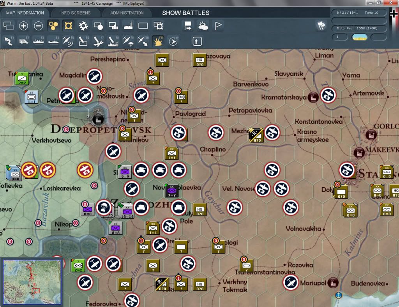Select the light blue 1=1 unit near Petrikovka
Image resolution: width=399 pixels, height=307 pixels.
(32, 97)
